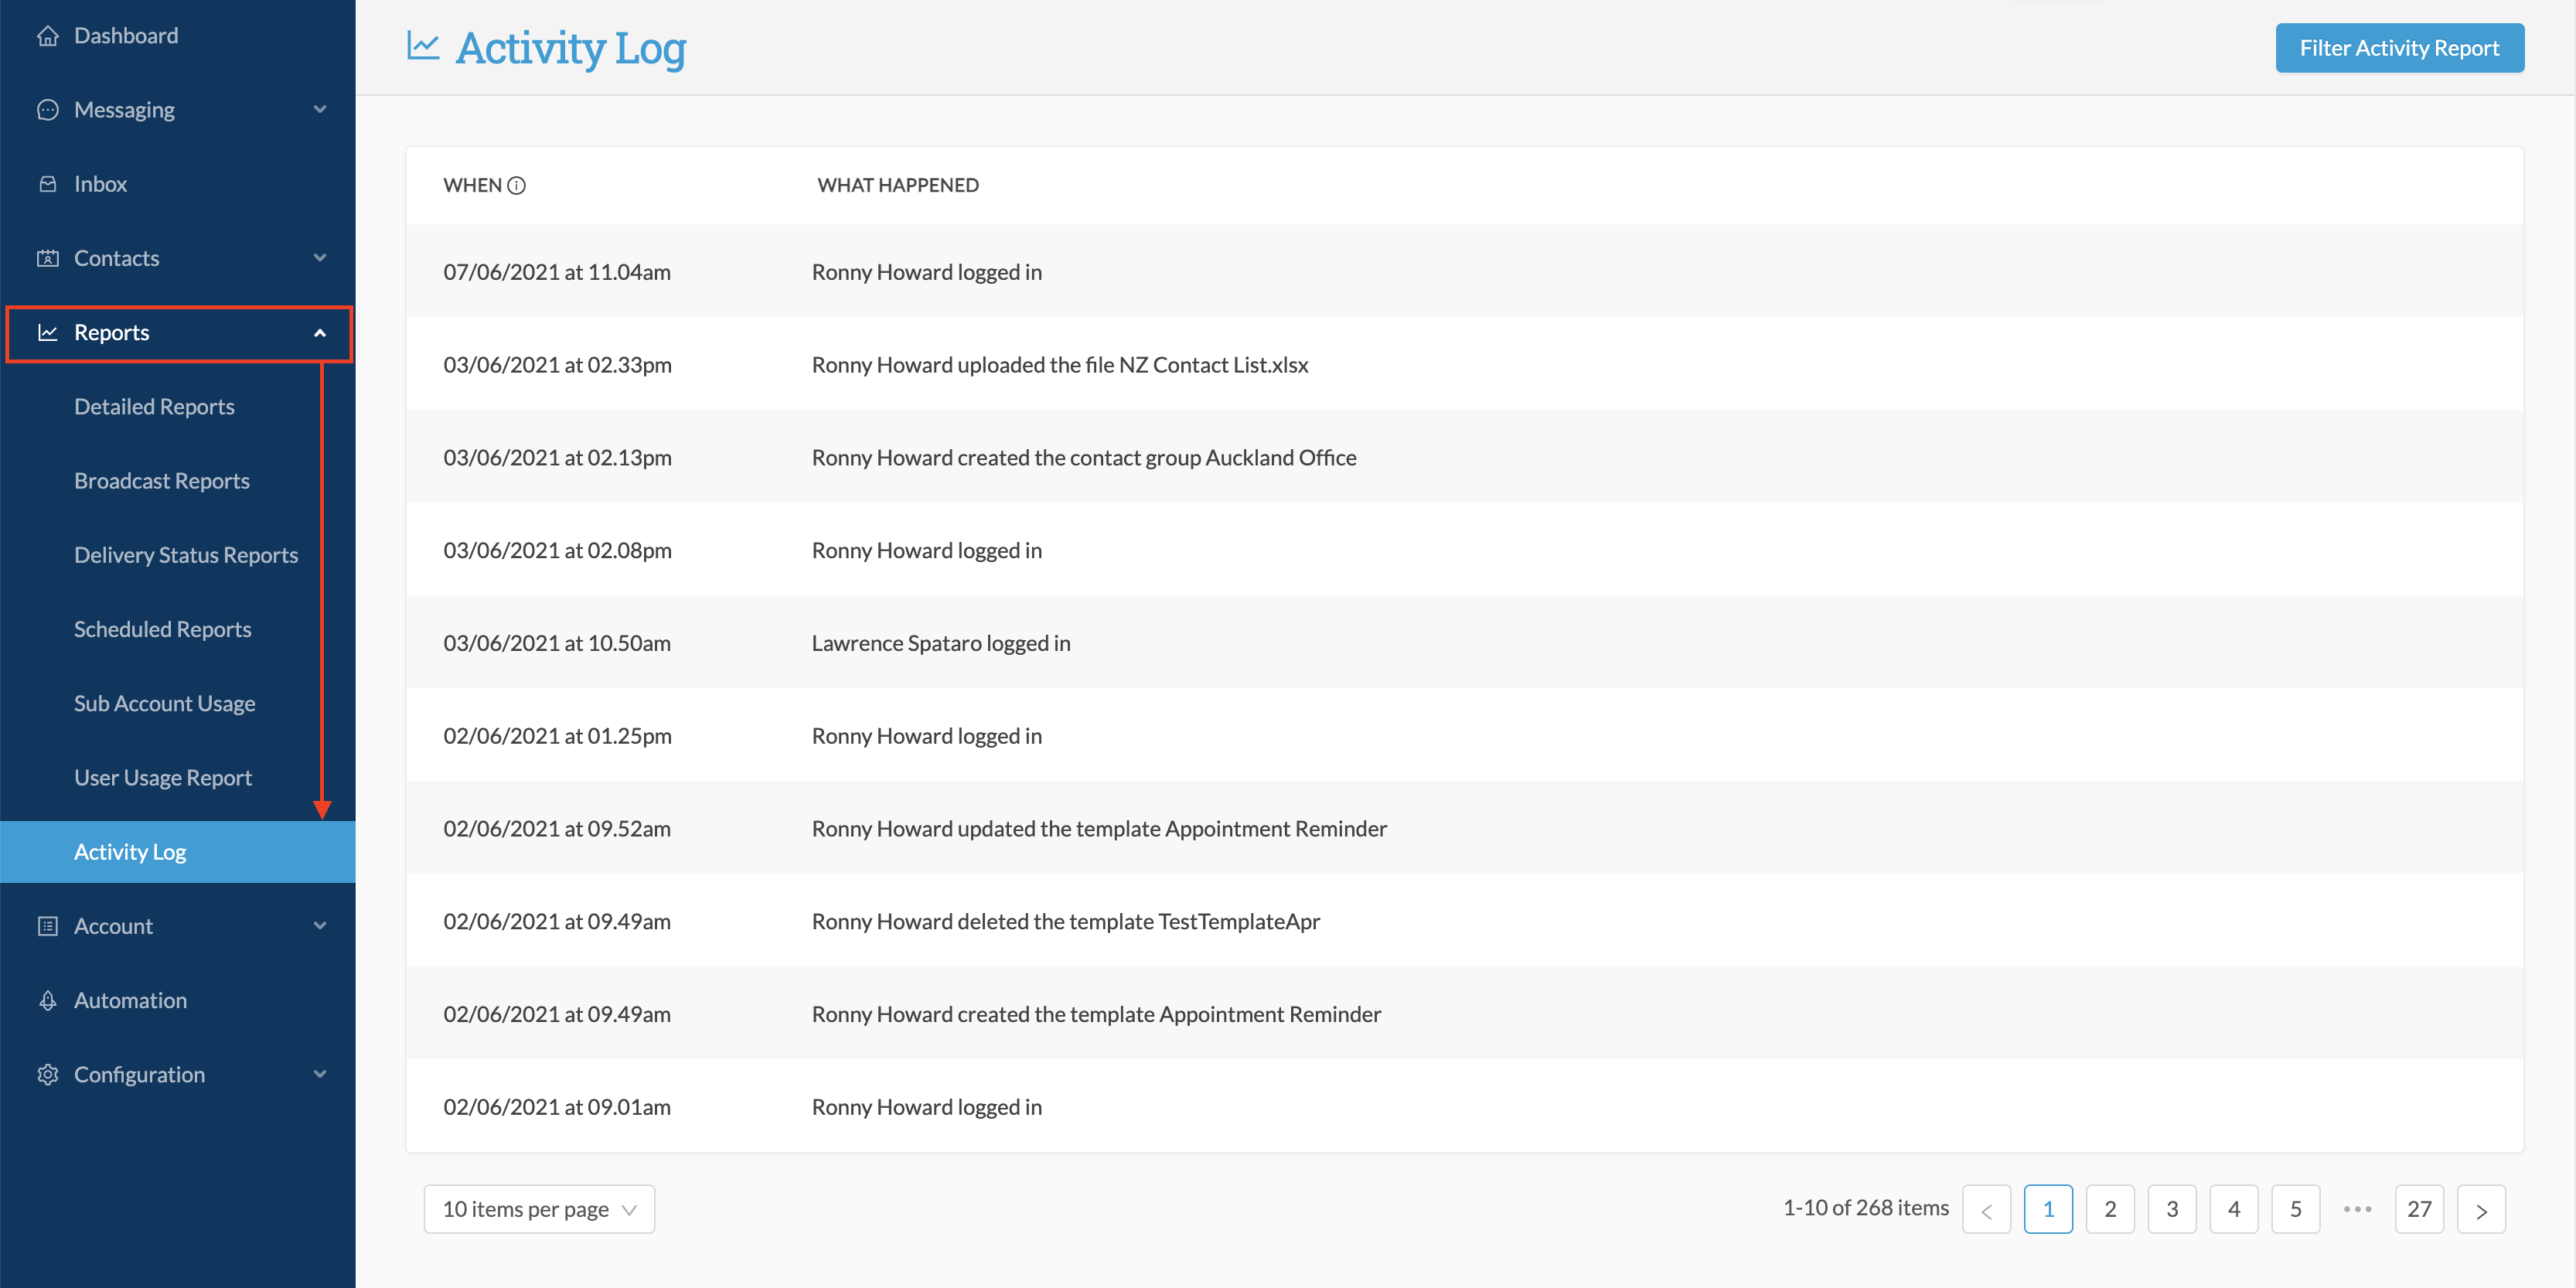Click the Inbox tray icon
Image resolution: width=2576 pixels, height=1288 pixels.
point(47,184)
